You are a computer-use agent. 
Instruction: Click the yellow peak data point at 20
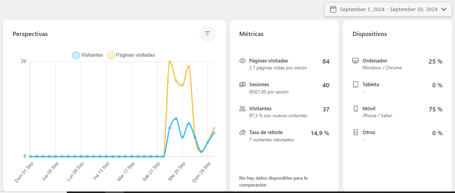170,62
